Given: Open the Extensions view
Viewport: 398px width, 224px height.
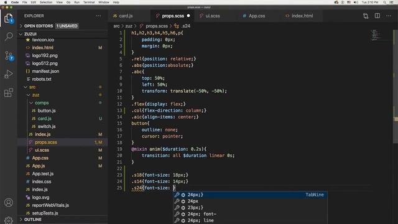Looking at the screenshot, I should (9, 93).
